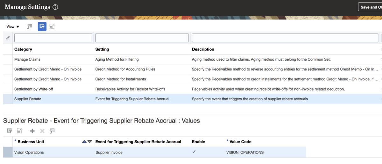Click Detach icon in top settings toolbar

point(52,26)
